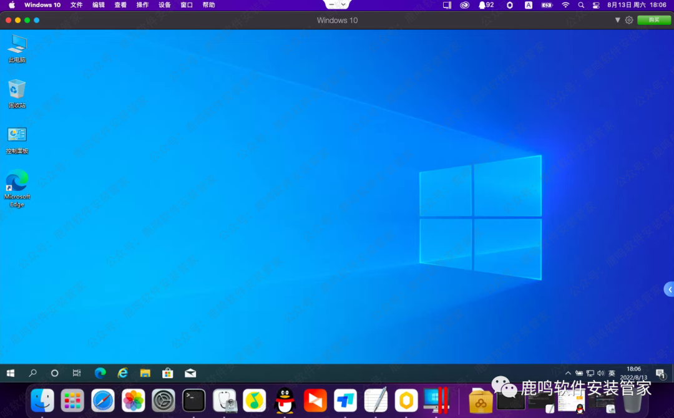
Task: Launch Edge from the Windows taskbar
Action: click(100, 373)
